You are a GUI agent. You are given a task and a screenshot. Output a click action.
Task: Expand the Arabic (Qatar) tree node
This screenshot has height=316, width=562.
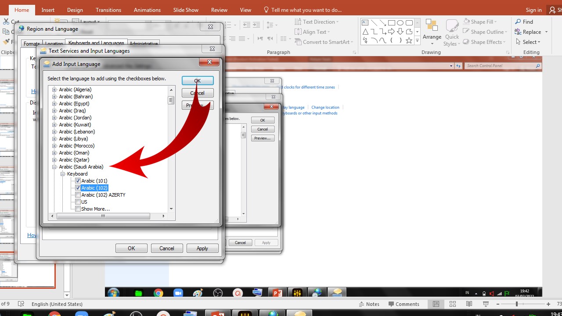[x=54, y=160]
